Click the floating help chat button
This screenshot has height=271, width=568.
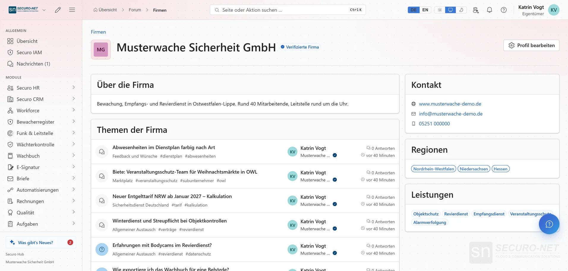pyautogui.click(x=549, y=224)
